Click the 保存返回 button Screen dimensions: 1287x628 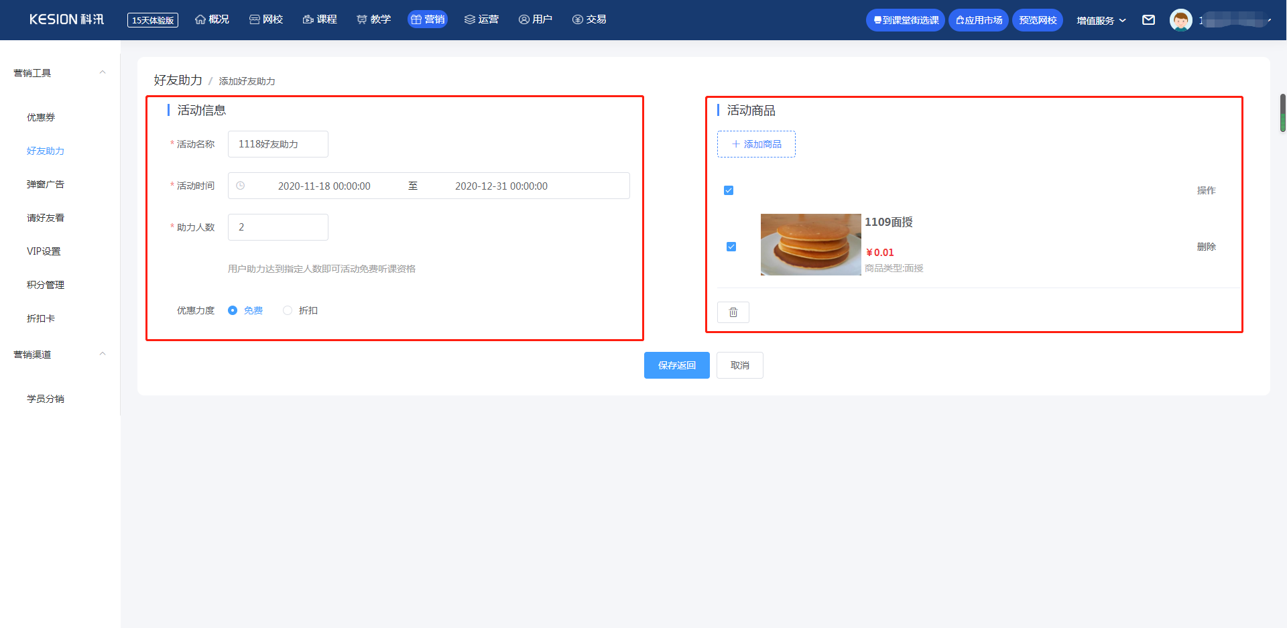click(677, 365)
